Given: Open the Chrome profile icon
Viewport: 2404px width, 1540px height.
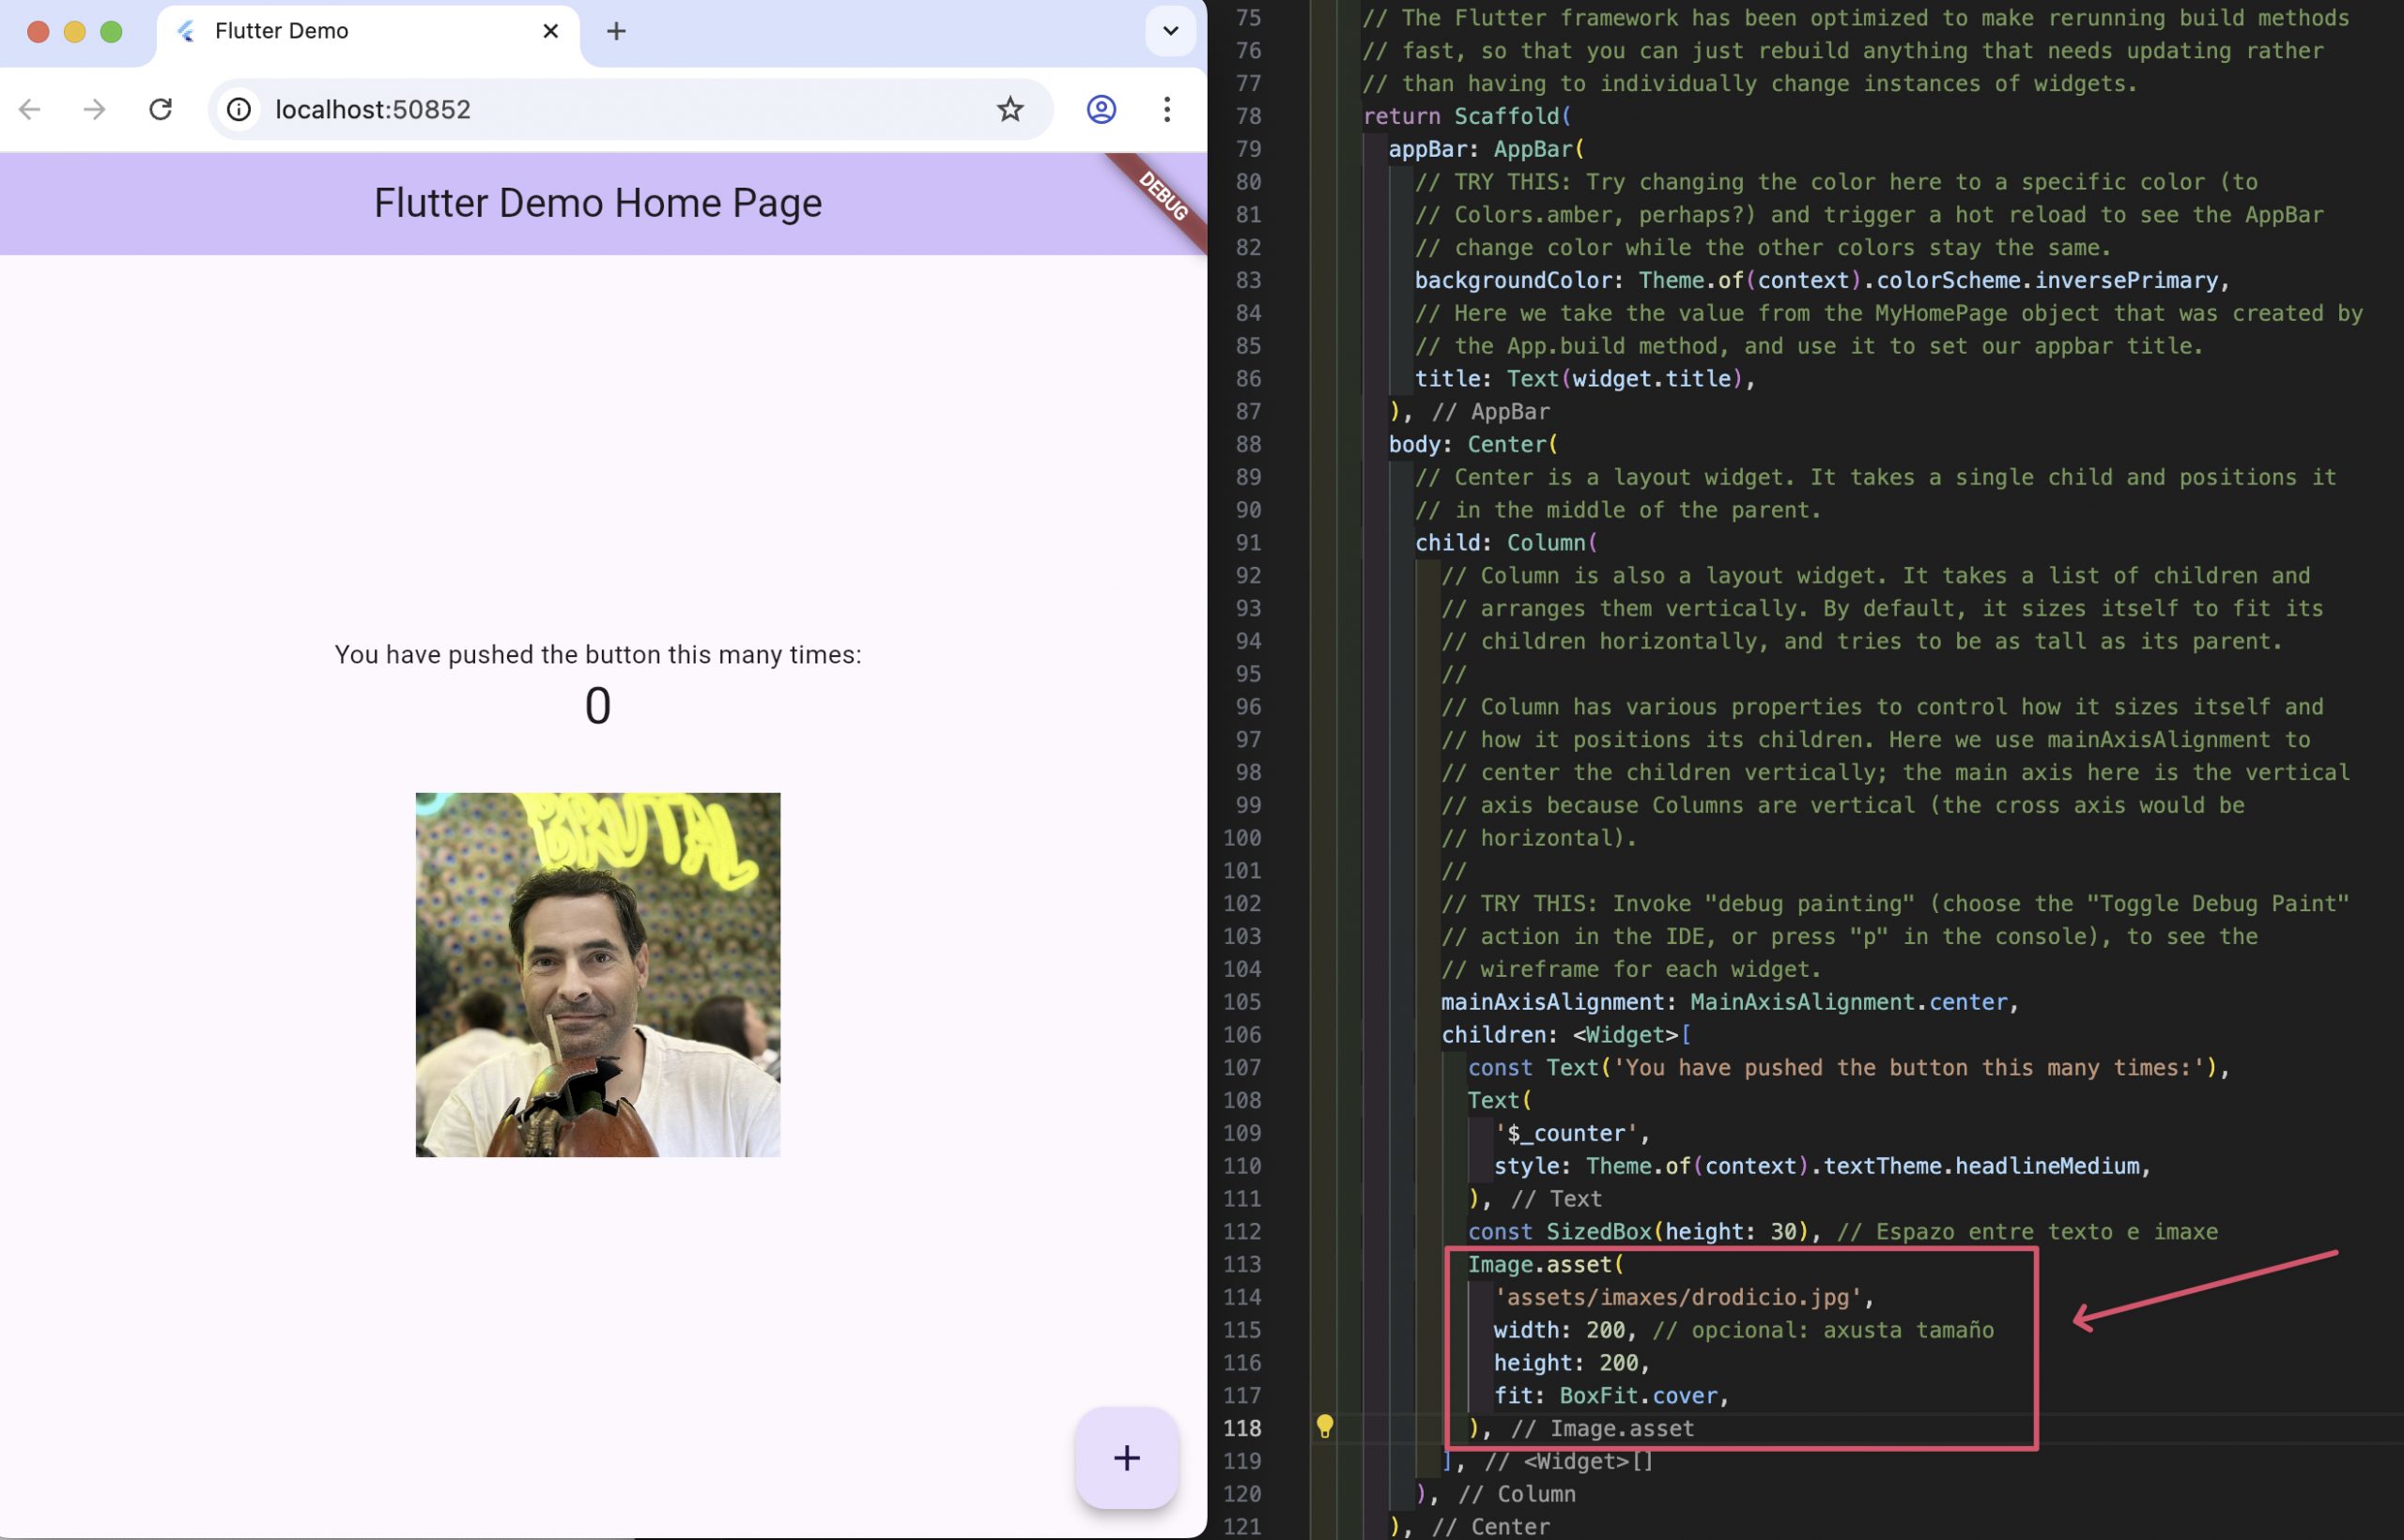Looking at the screenshot, I should point(1101,109).
